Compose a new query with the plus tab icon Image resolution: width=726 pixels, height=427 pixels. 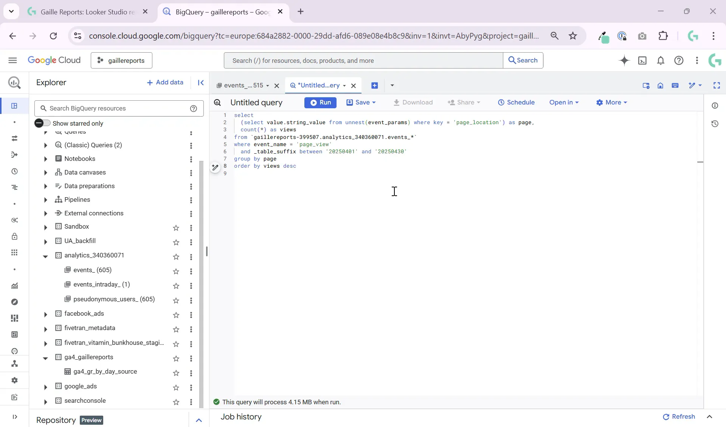pyautogui.click(x=374, y=86)
